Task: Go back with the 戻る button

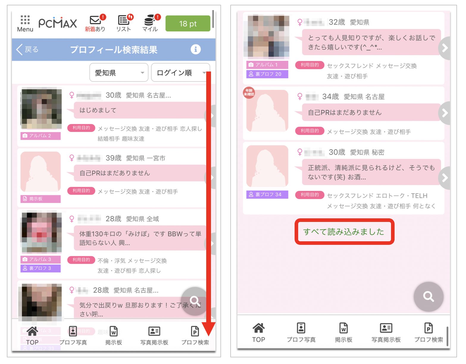Action: pos(27,49)
